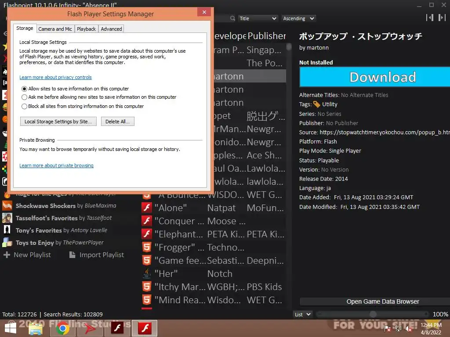Click the Delete All button

click(117, 122)
